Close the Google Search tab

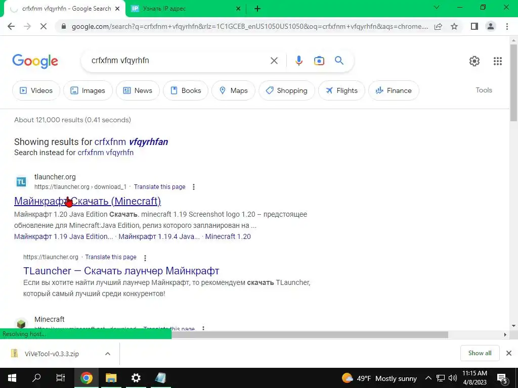[x=117, y=9]
